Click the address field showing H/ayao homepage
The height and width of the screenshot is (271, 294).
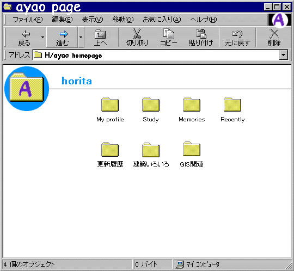coord(156,55)
